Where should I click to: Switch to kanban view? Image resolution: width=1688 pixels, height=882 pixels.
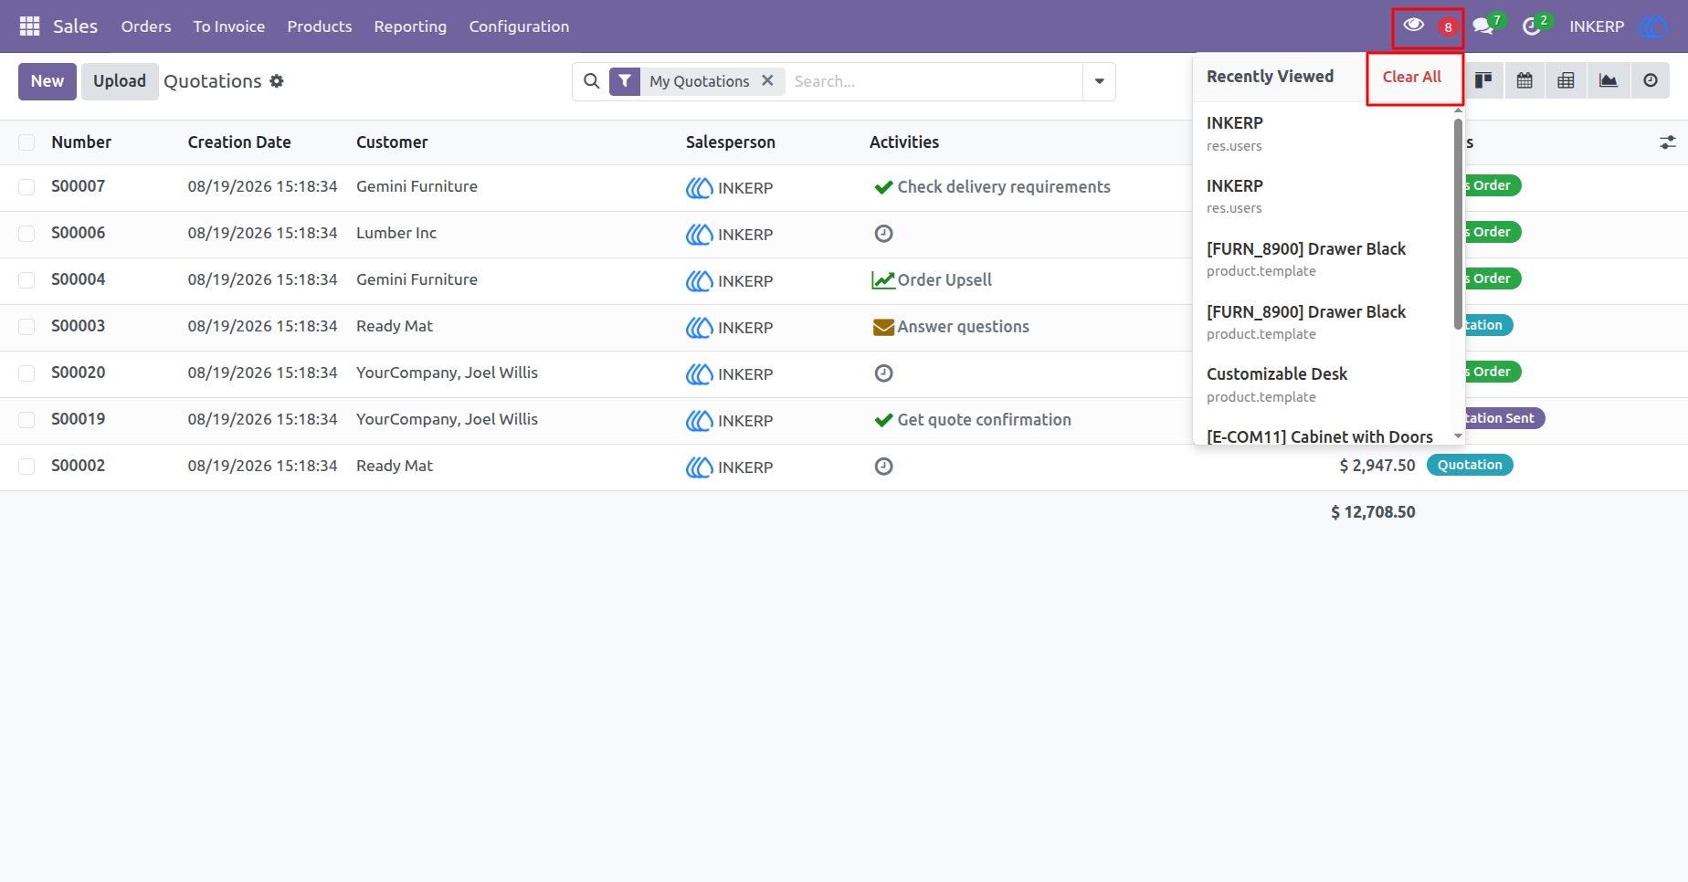1483,81
